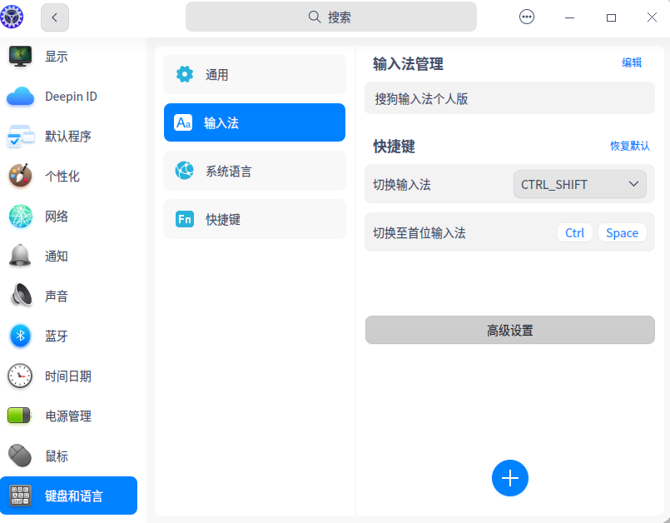
Task: Open 电源管理 battery icon
Action: pyautogui.click(x=20, y=416)
